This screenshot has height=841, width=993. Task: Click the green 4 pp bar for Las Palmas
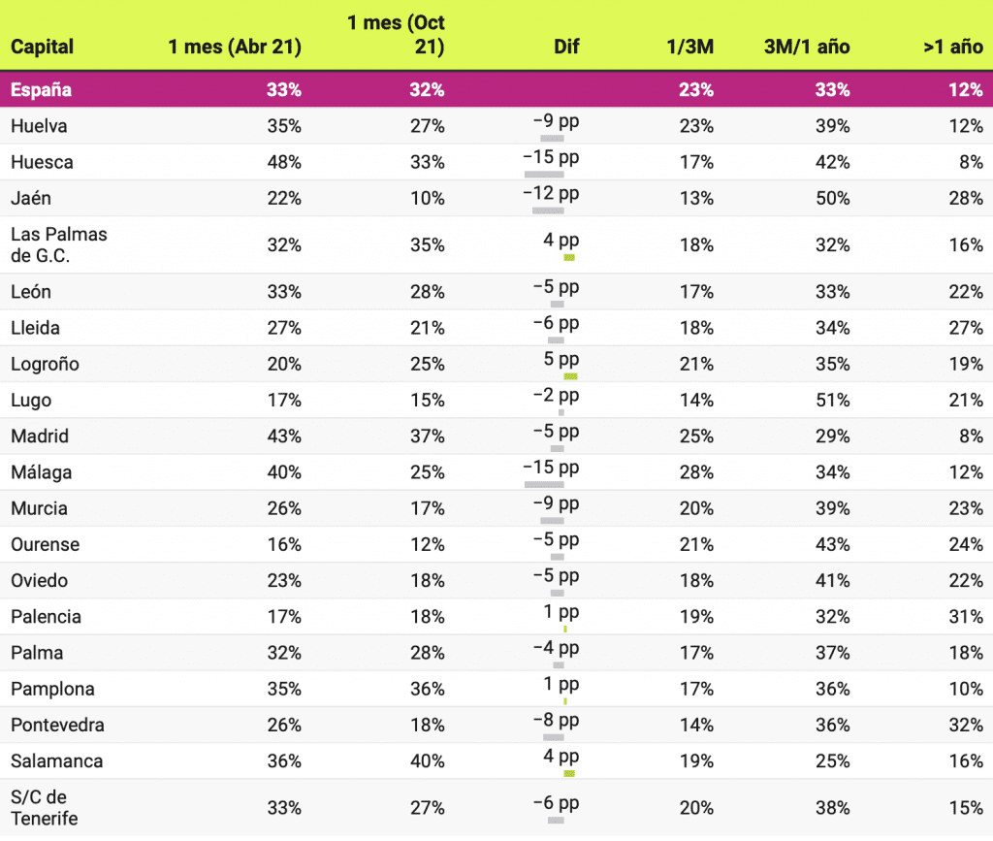click(x=569, y=257)
